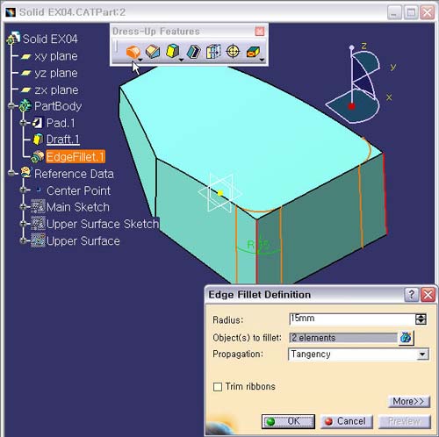
Task: Select Draft.1 in the specification tree
Action: point(63,140)
